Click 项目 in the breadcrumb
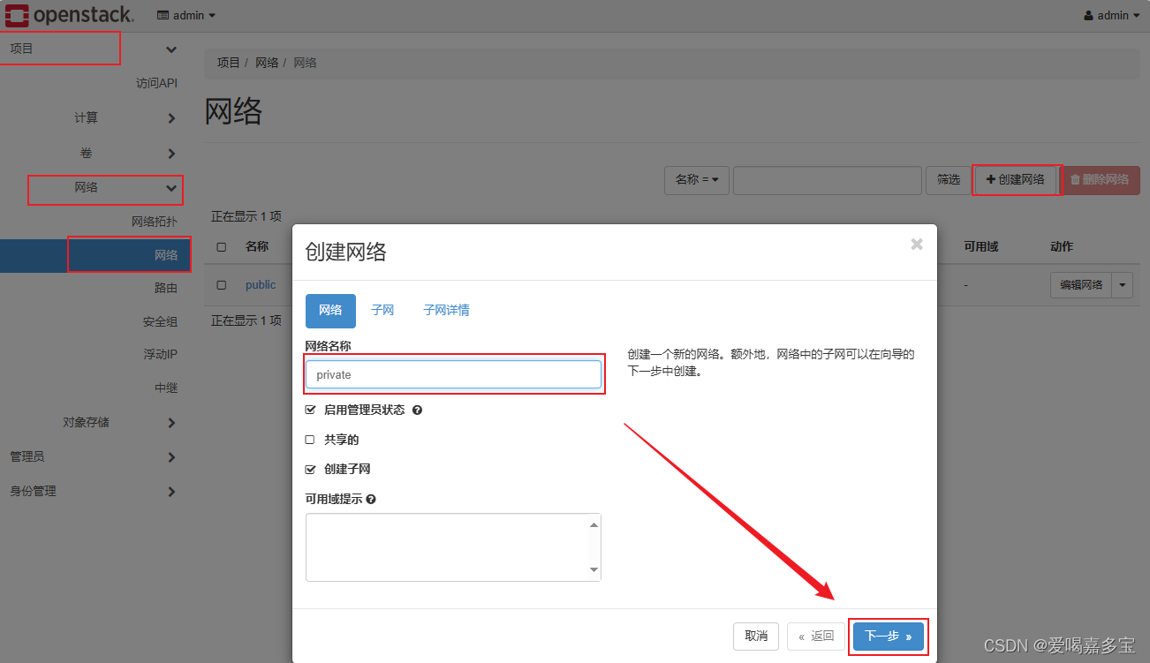 [x=228, y=63]
